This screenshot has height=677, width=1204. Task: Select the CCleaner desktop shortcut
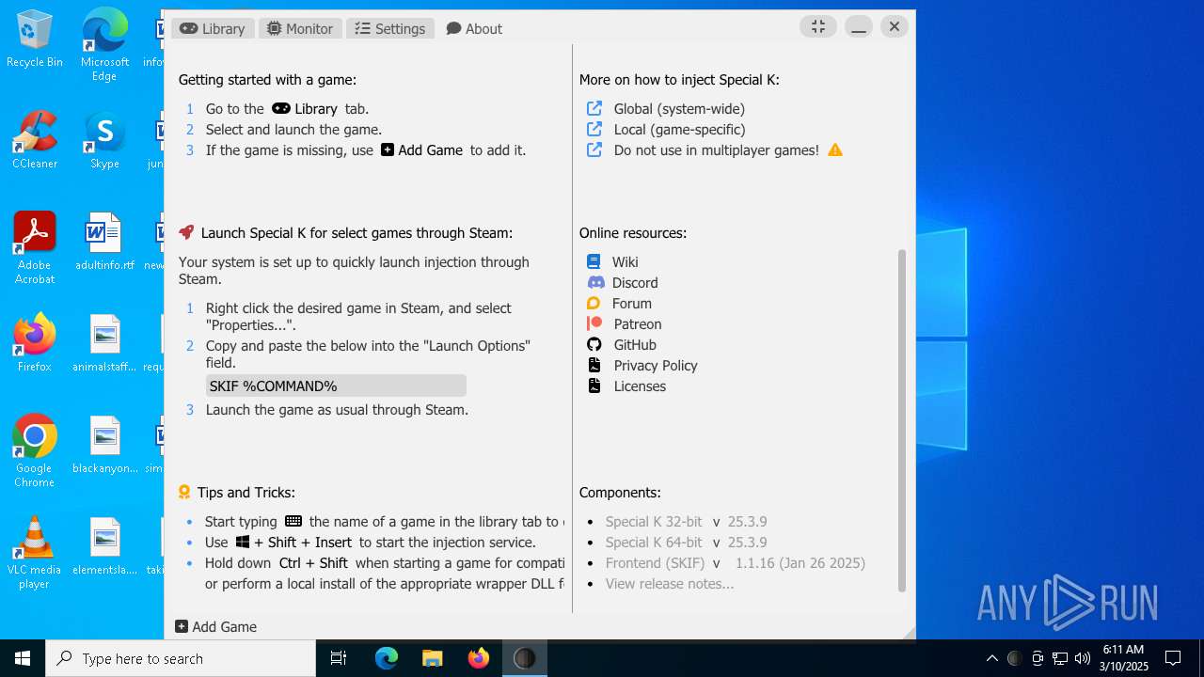(x=35, y=140)
